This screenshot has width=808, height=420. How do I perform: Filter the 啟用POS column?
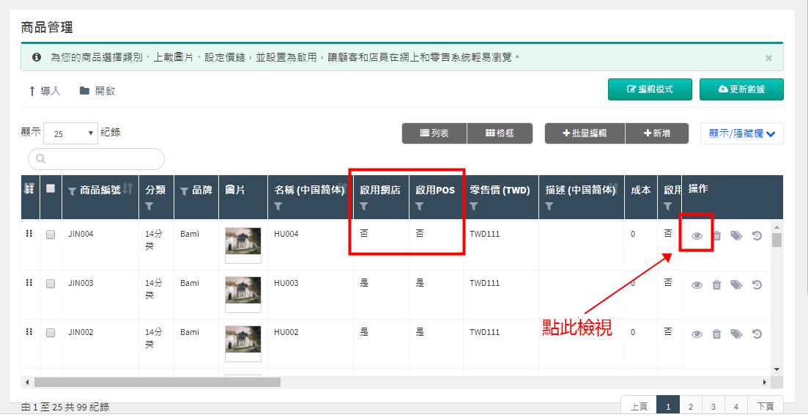pos(420,206)
